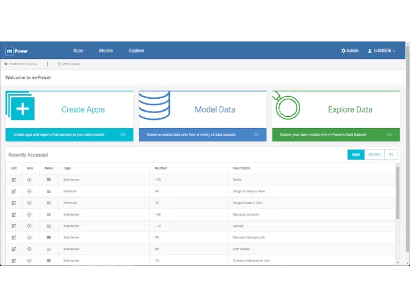Click the Description column header

tap(242, 168)
